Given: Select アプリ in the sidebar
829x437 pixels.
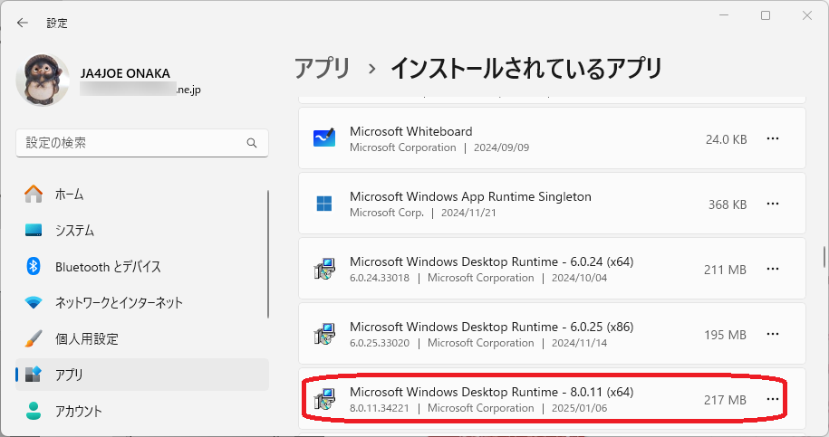Looking at the screenshot, I should coord(142,375).
